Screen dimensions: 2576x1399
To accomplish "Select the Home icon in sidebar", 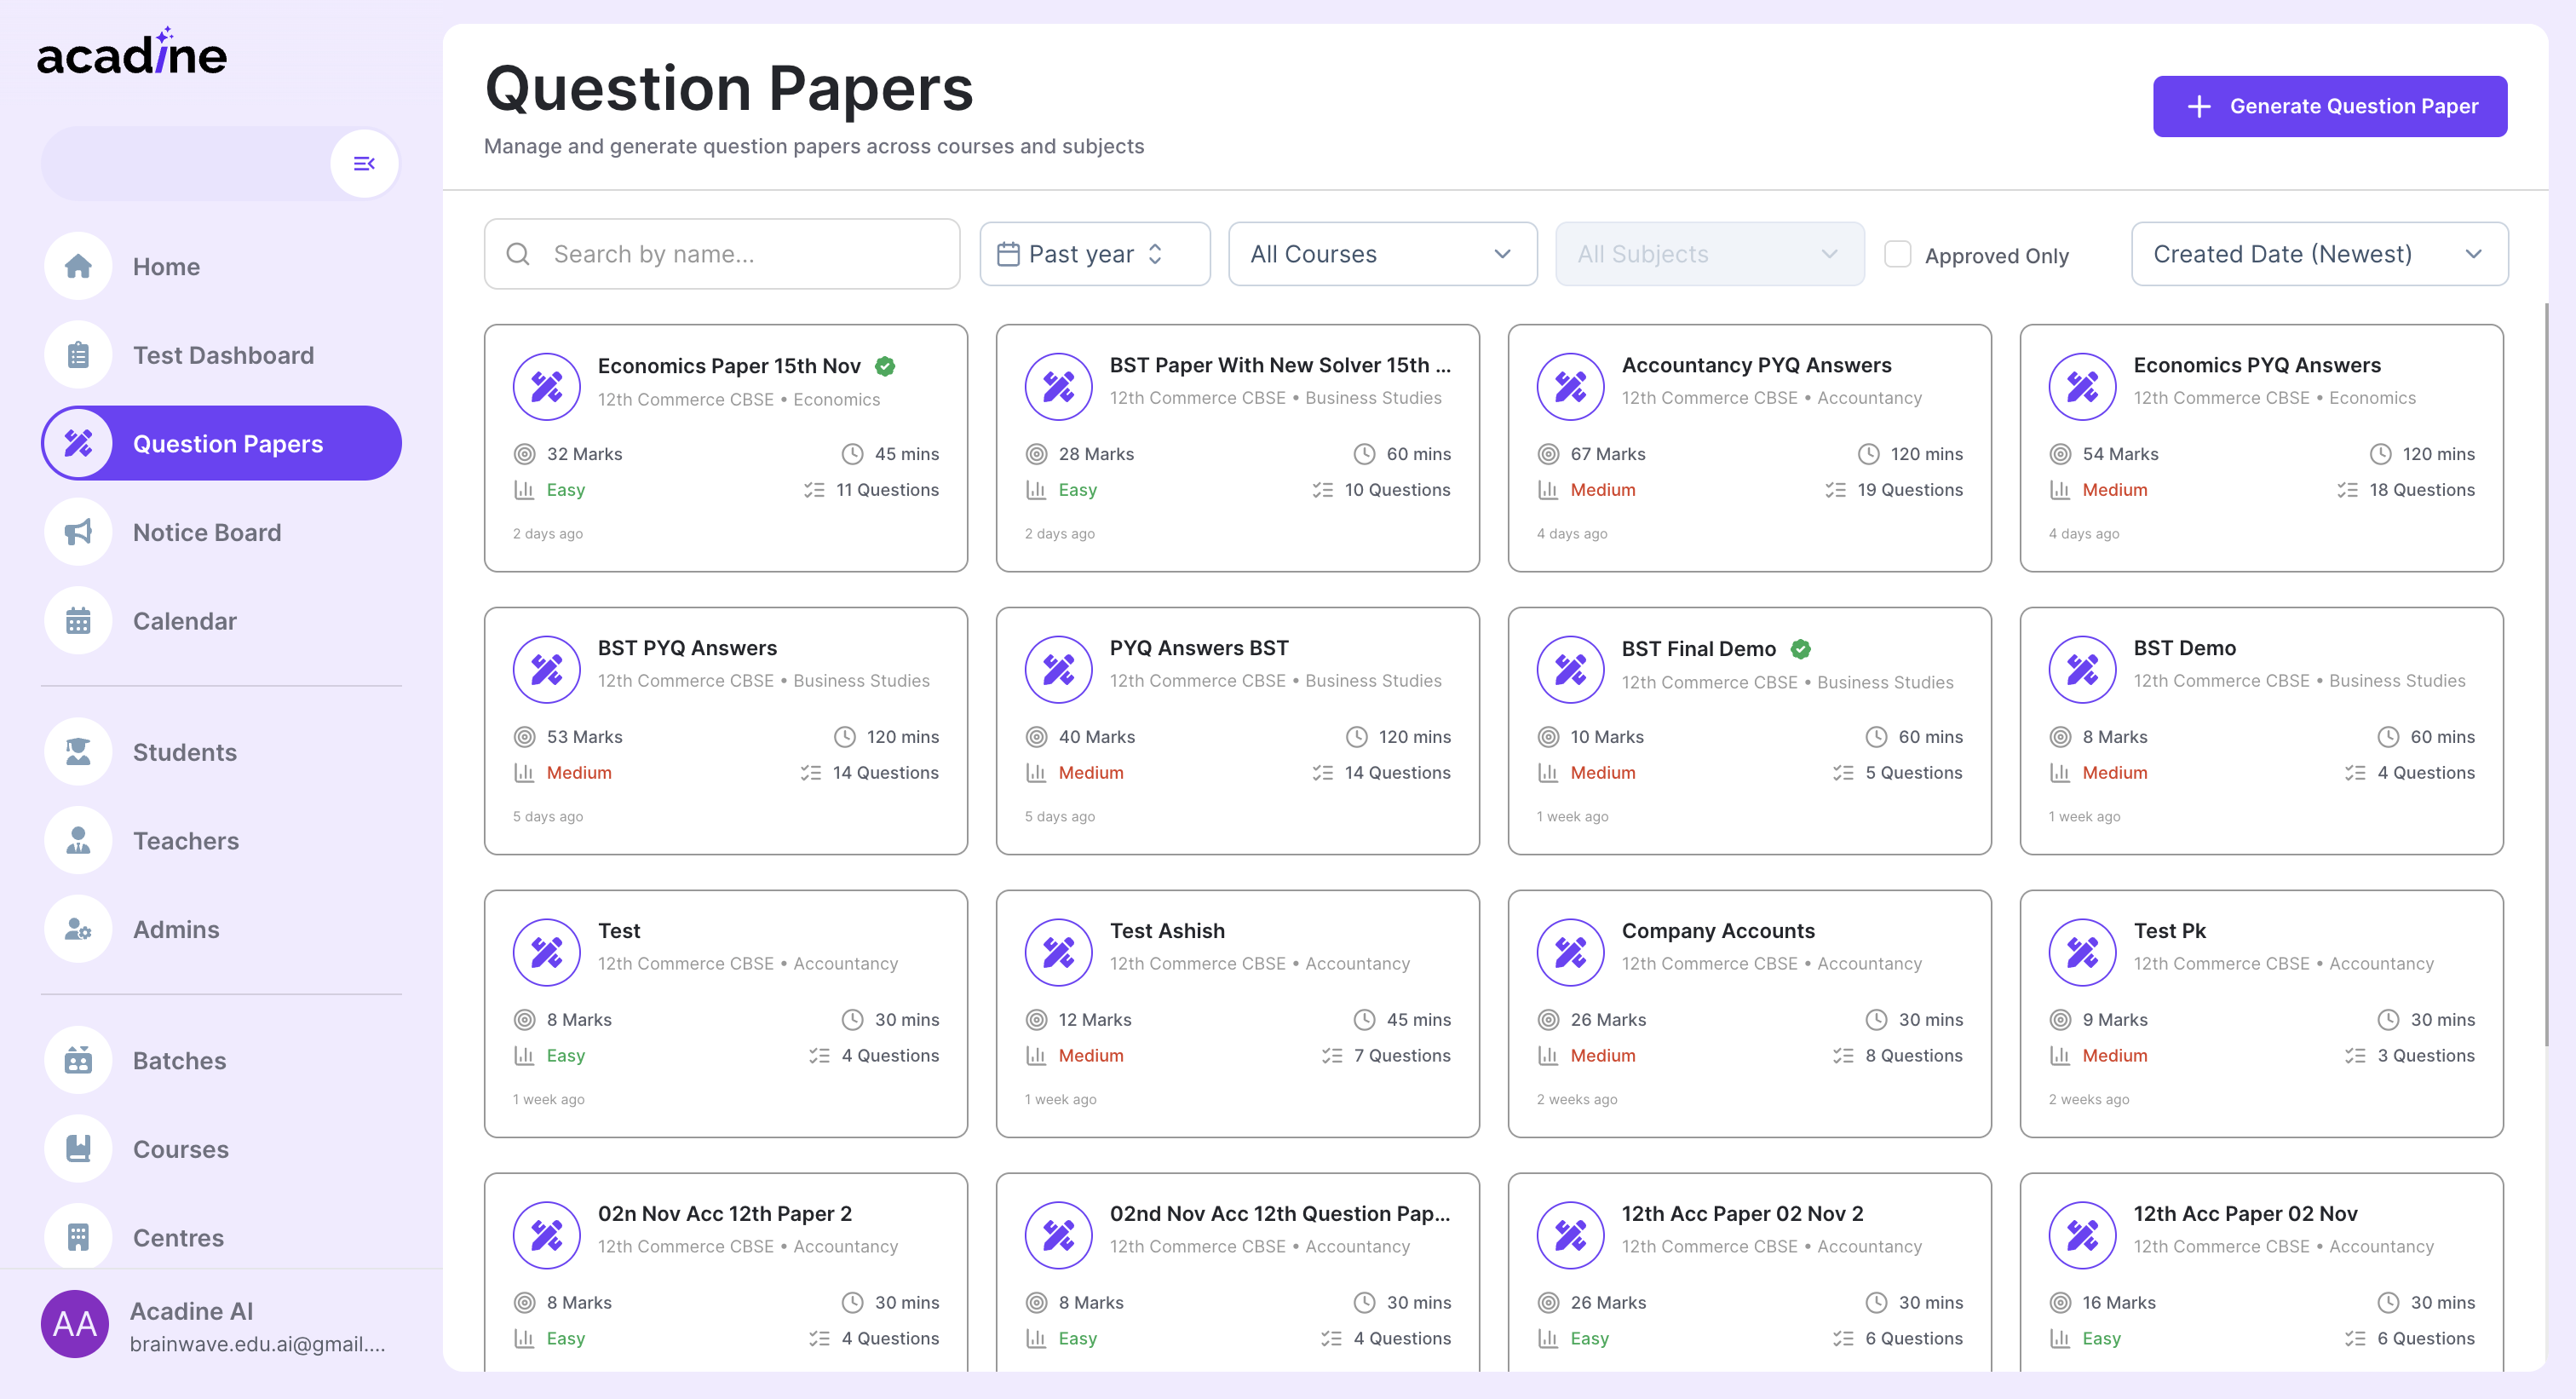I will coord(78,266).
